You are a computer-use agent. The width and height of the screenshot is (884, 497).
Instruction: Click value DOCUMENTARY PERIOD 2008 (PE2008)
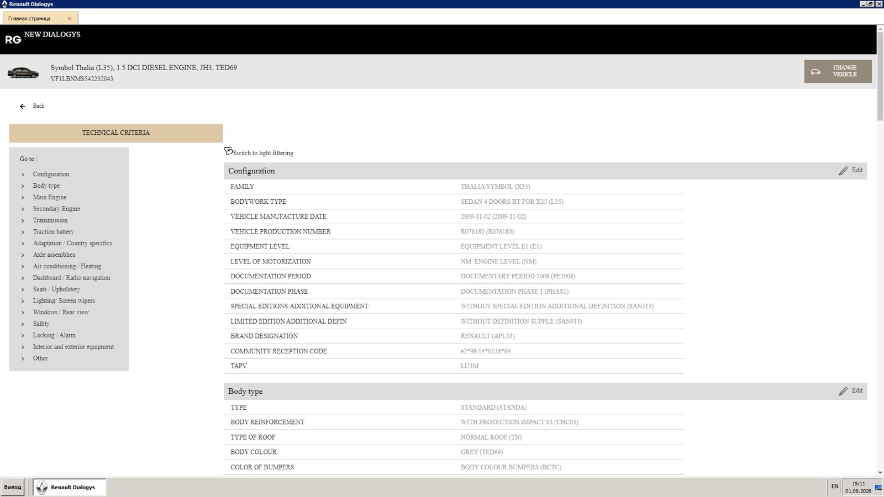click(518, 276)
